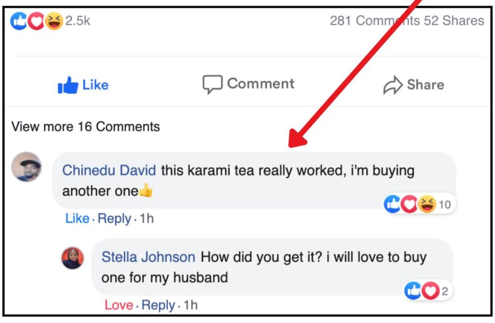The width and height of the screenshot is (495, 323).
Task: Like Chinedu David's comment
Action: tap(77, 219)
